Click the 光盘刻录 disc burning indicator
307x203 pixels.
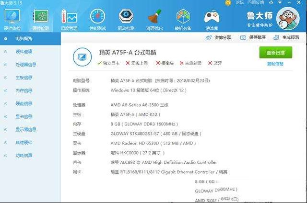(x=190, y=63)
